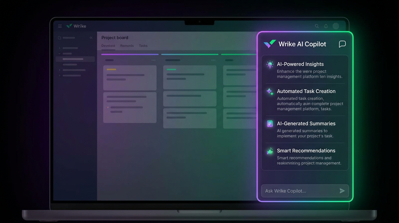Click the Wrike AI Copilot panel logo
The image size is (399, 223).
click(x=269, y=44)
